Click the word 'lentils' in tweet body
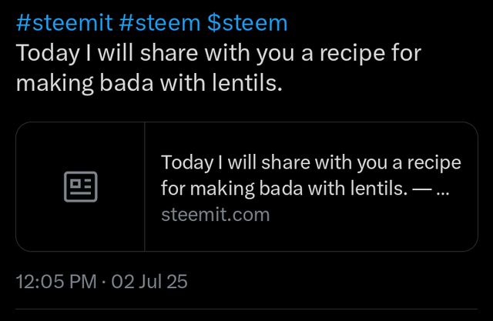The height and width of the screenshot is (321, 493). coord(244,83)
